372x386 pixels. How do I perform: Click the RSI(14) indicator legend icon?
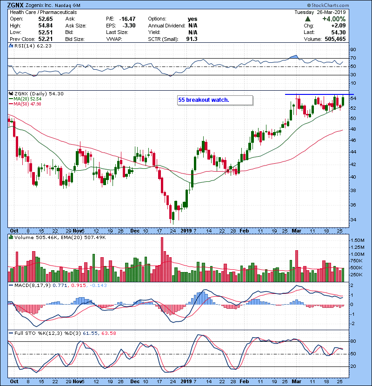11,46
